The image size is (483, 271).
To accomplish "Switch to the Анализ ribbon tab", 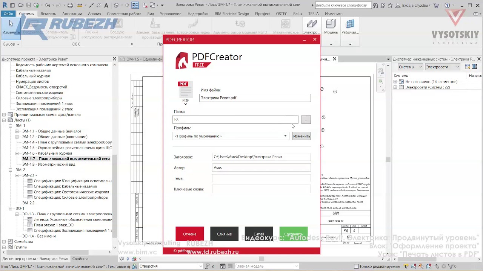I will (94, 14).
